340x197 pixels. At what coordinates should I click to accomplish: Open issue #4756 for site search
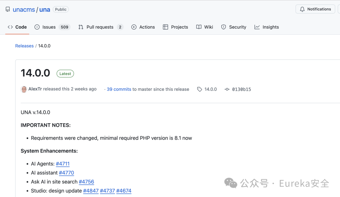pyautogui.click(x=86, y=182)
